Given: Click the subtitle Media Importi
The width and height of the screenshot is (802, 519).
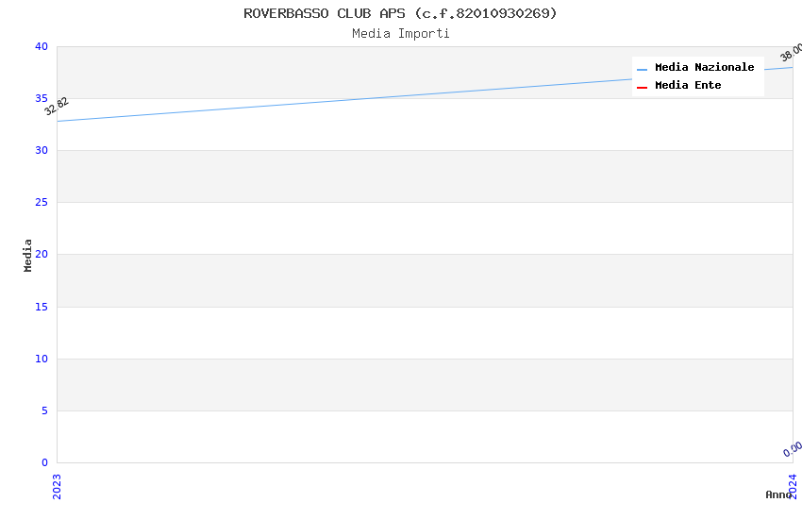Looking at the screenshot, I should point(400,34).
